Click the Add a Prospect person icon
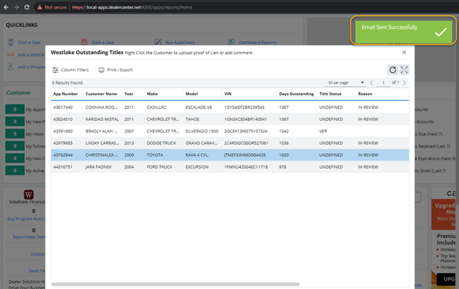The width and height of the screenshot is (459, 289). point(11,67)
